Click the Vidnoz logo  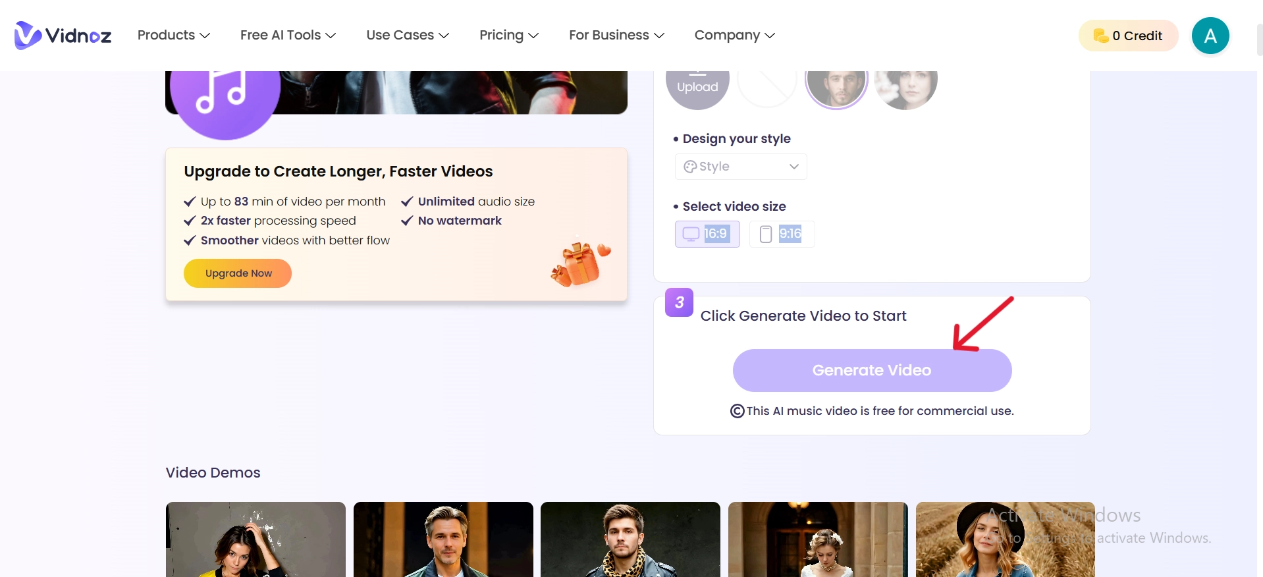63,36
